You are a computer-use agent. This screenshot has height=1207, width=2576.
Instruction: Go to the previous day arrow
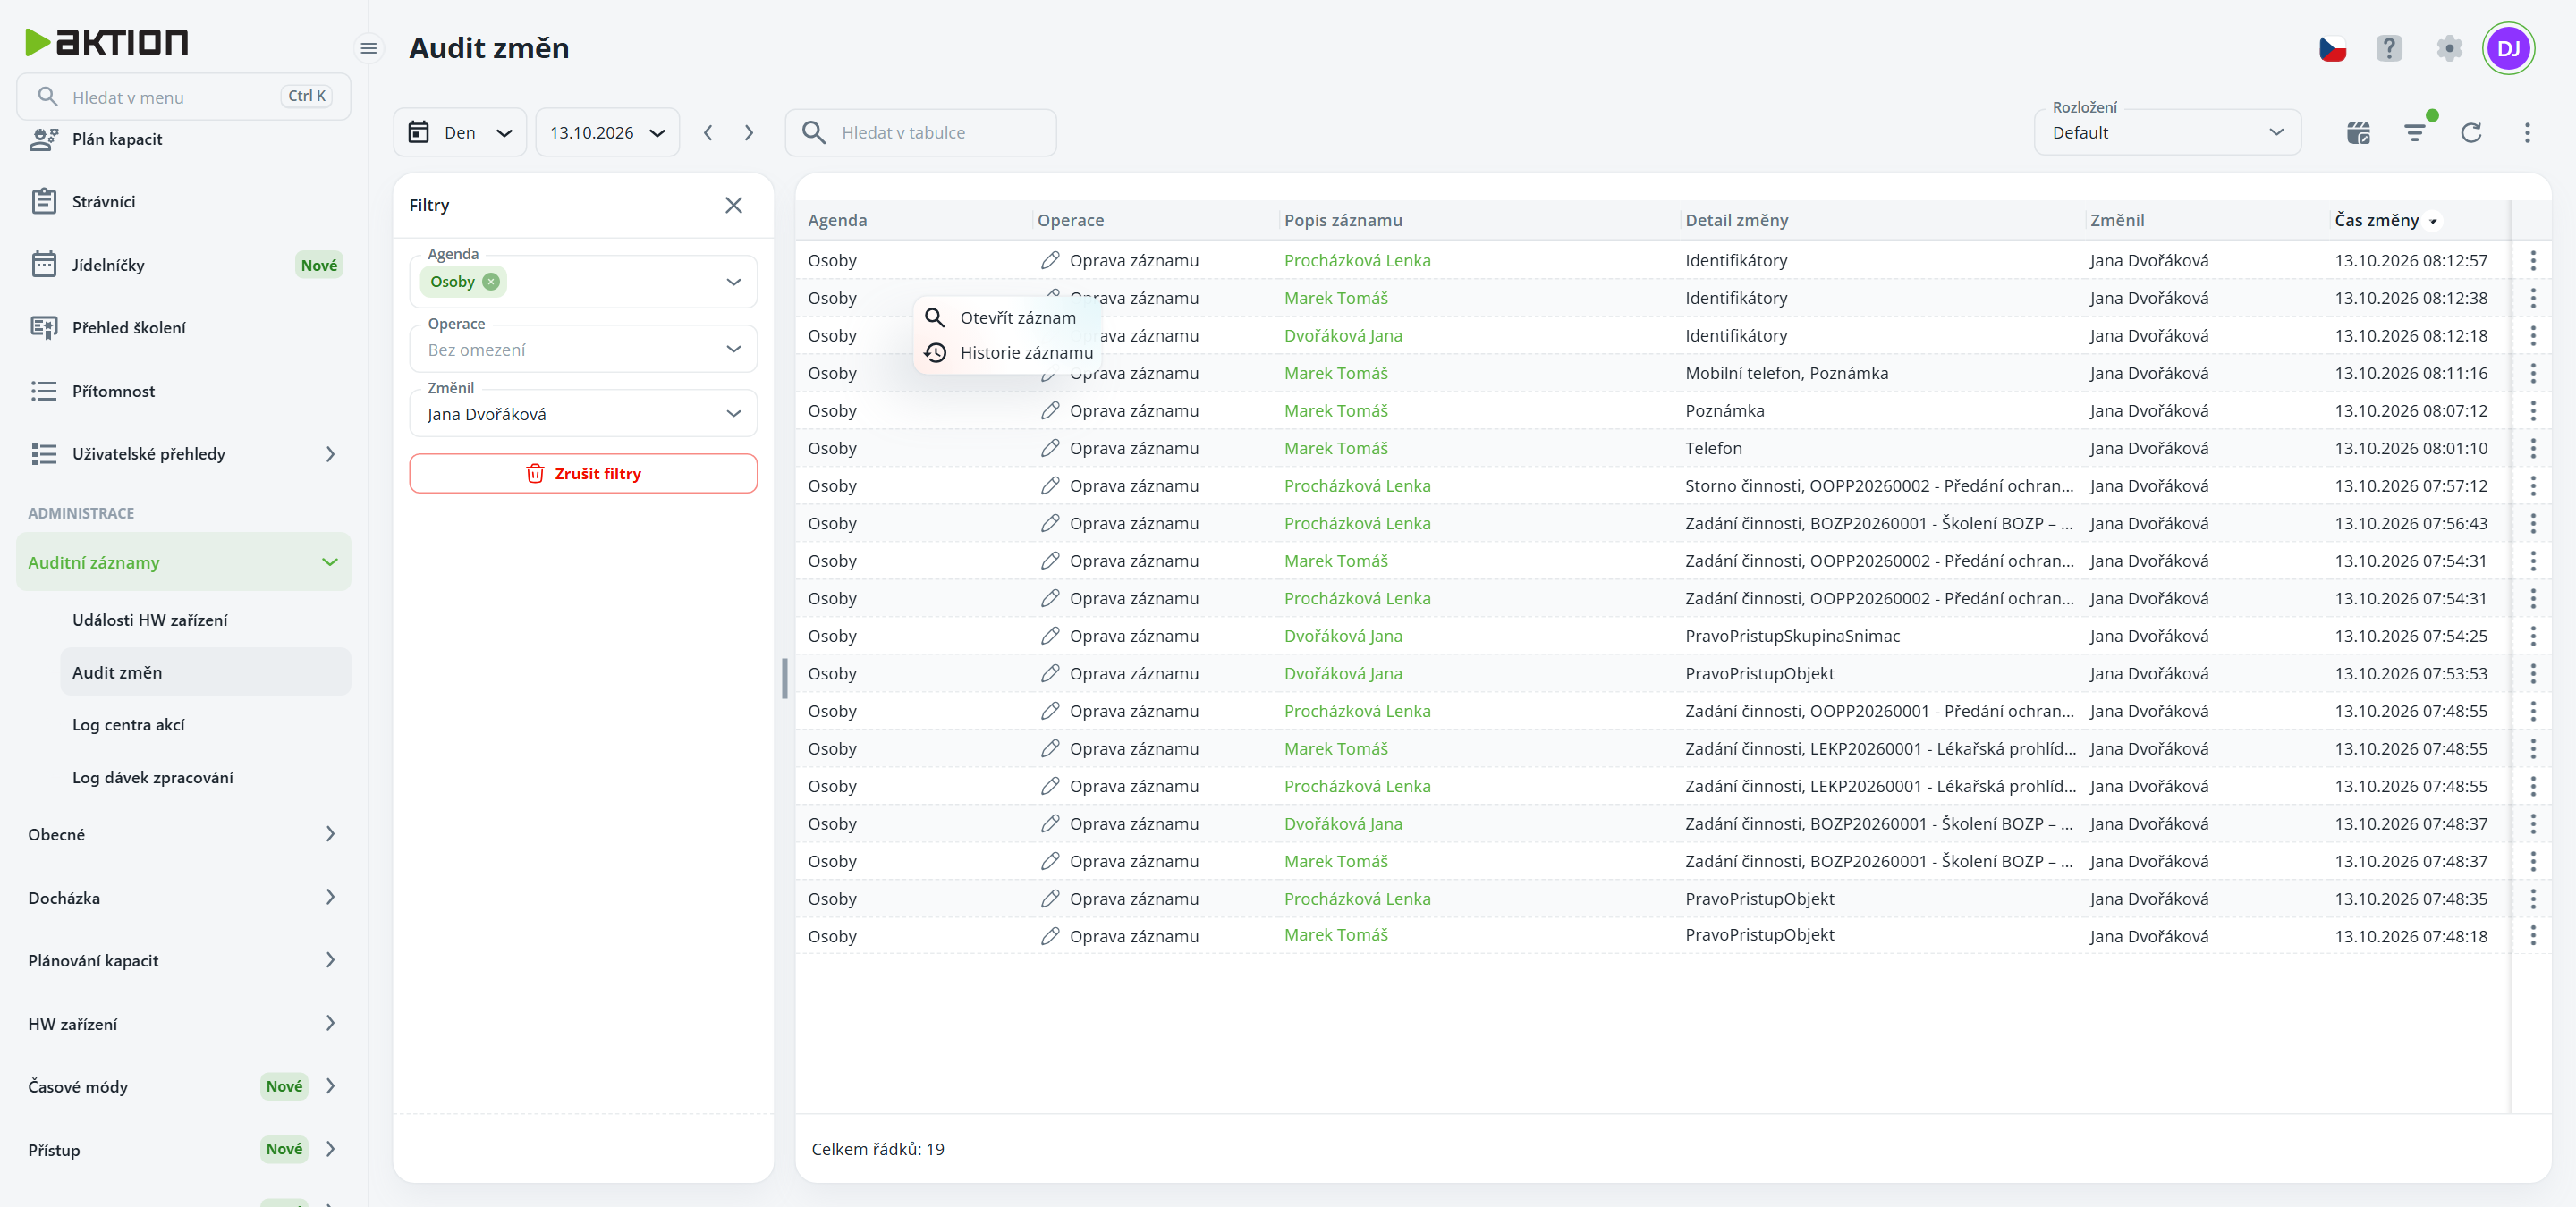(x=708, y=133)
